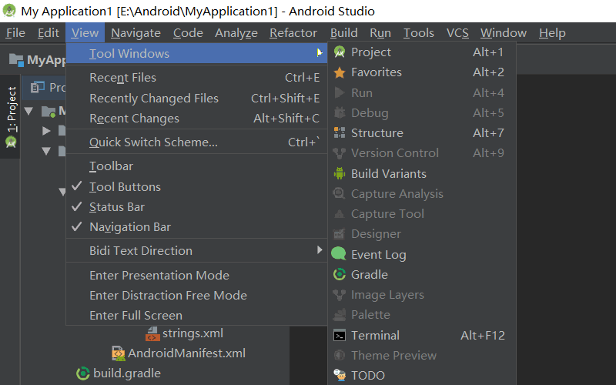Click the Project tool window Android icon
Viewport: 616px width, 385px height.
[x=340, y=52]
